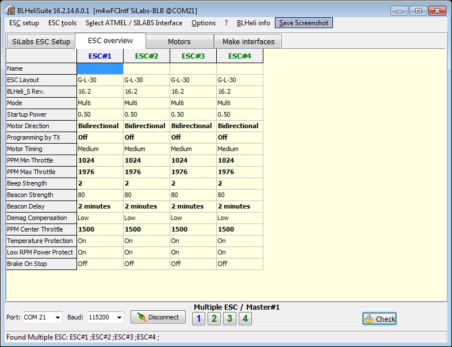Switch to the Make interfaces tab
Image resolution: width=452 pixels, height=347 pixels.
[x=248, y=42]
